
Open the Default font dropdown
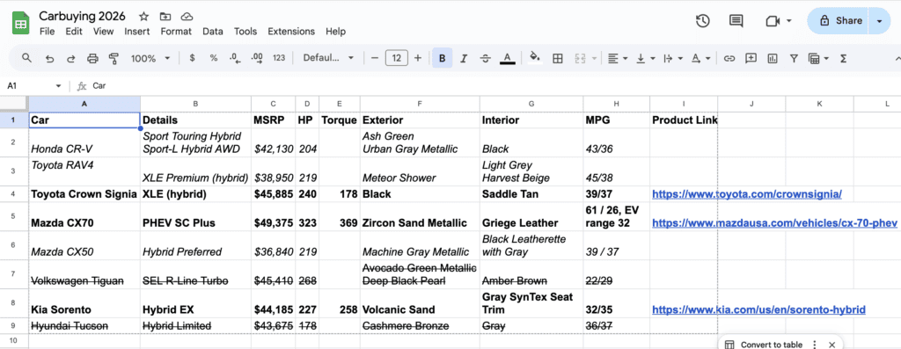[x=329, y=58]
